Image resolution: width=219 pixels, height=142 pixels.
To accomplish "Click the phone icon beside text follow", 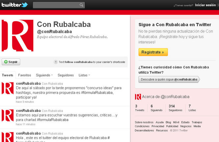I will [x=56, y=62].
